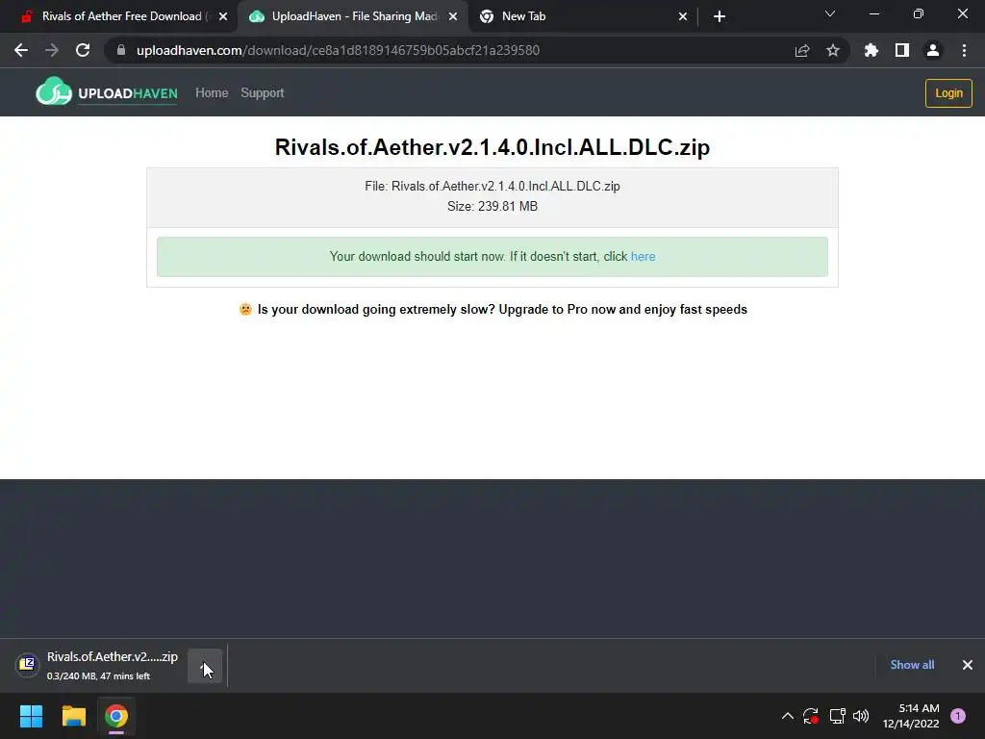Close the UploadHaven tab
985x739 pixels.
pyautogui.click(x=453, y=17)
